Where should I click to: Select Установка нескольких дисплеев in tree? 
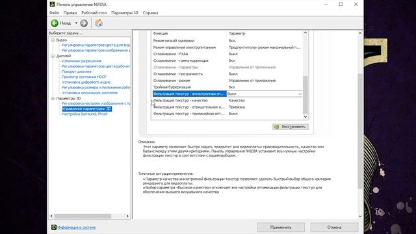click(x=90, y=93)
